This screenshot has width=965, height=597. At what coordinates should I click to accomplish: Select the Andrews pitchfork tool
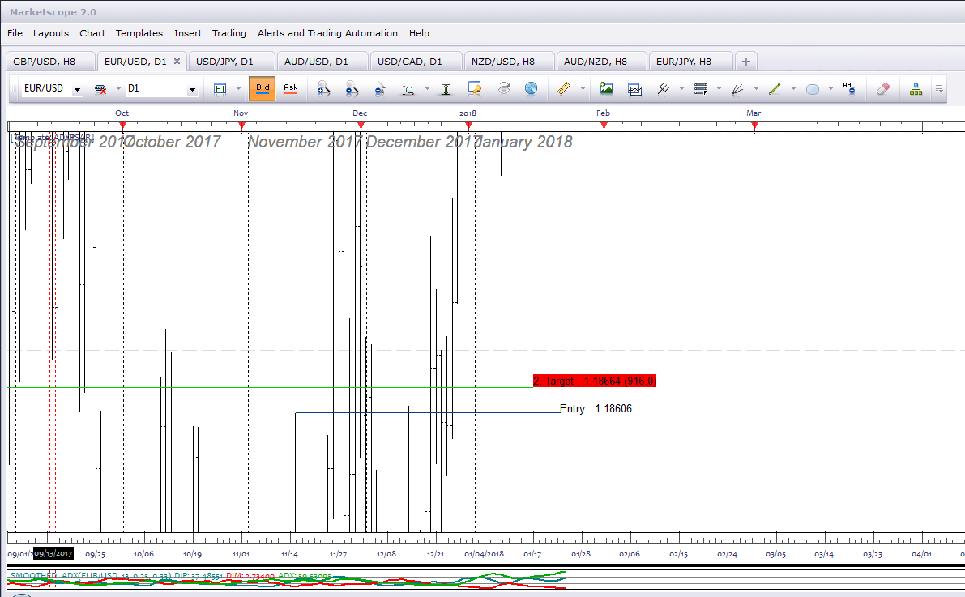(663, 89)
